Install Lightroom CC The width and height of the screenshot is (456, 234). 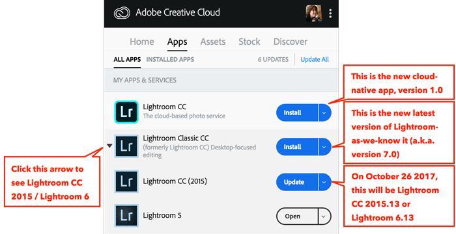click(x=297, y=112)
